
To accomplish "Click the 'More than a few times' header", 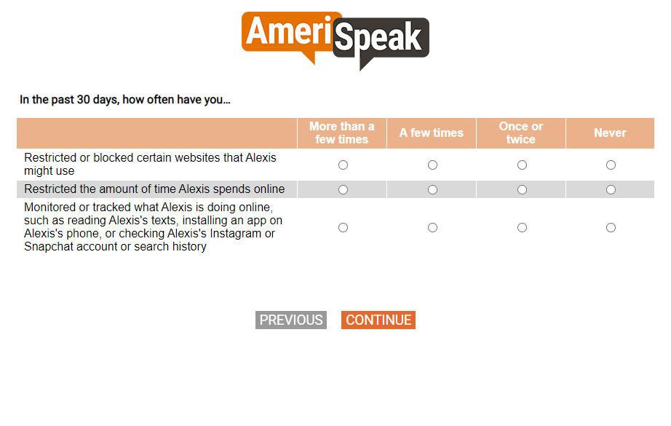I will pos(342,133).
